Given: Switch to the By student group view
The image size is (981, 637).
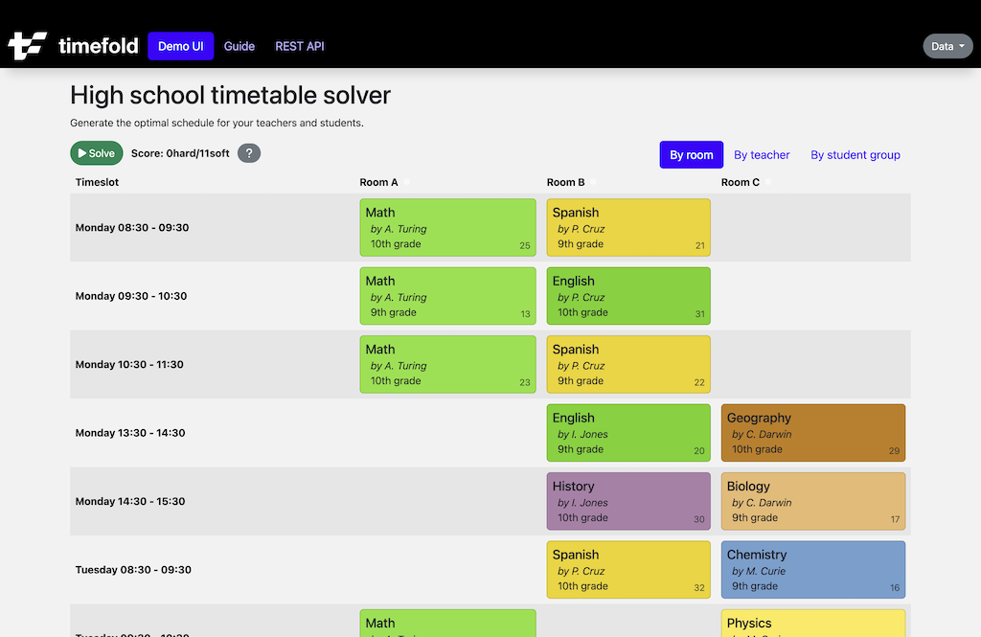Looking at the screenshot, I should (856, 154).
